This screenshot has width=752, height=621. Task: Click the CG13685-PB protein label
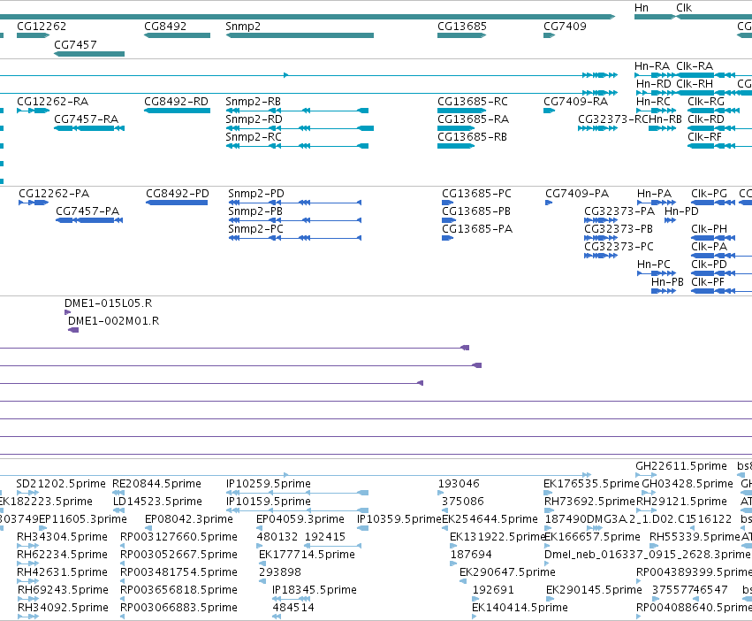pyautogui.click(x=476, y=211)
